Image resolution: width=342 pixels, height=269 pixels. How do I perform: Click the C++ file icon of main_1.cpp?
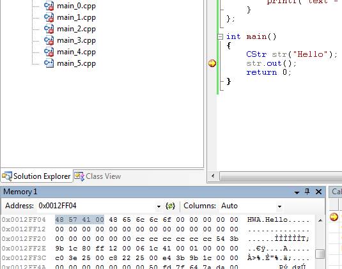click(49, 17)
